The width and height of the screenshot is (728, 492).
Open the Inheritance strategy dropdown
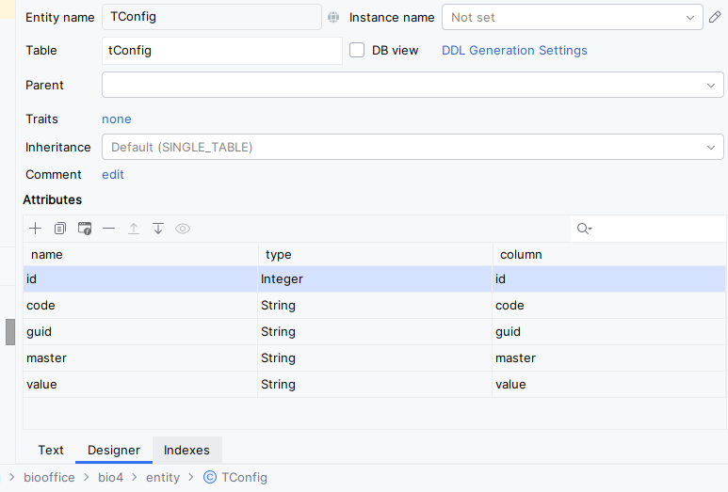pyautogui.click(x=413, y=147)
